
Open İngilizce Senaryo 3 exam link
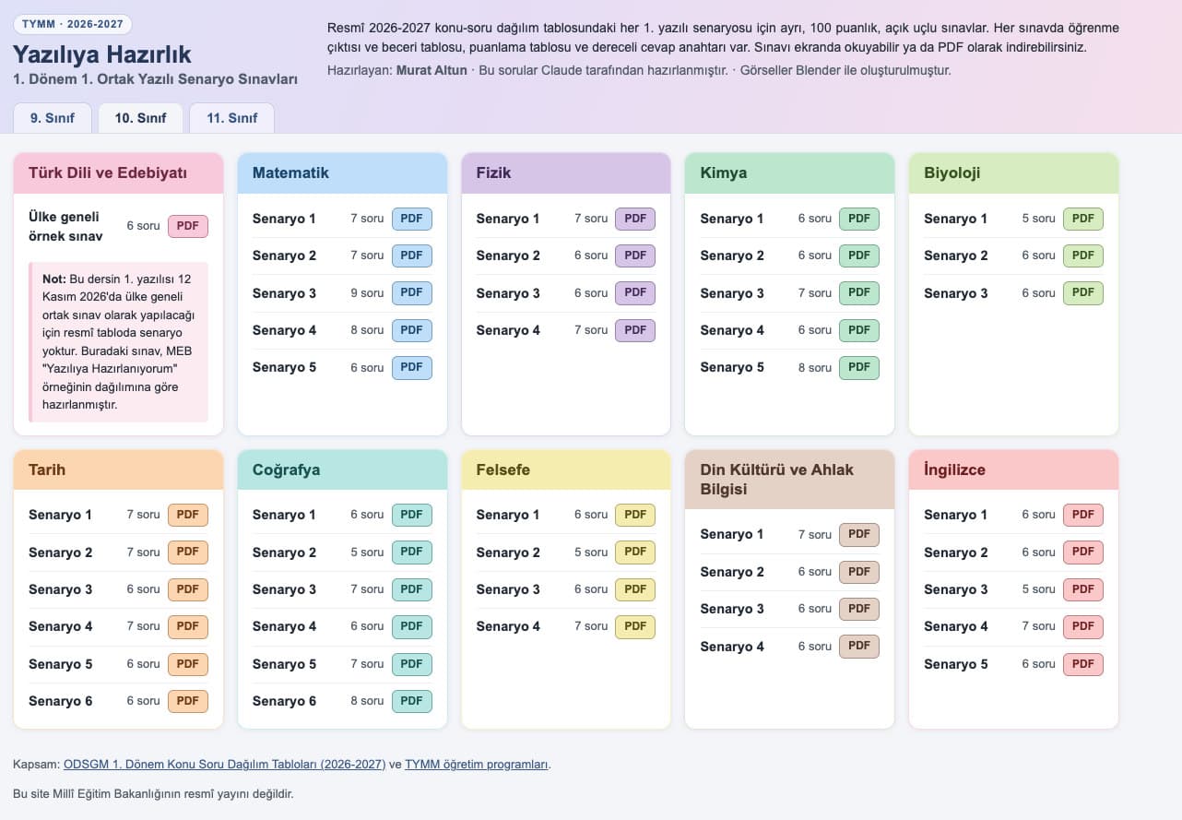(x=956, y=589)
